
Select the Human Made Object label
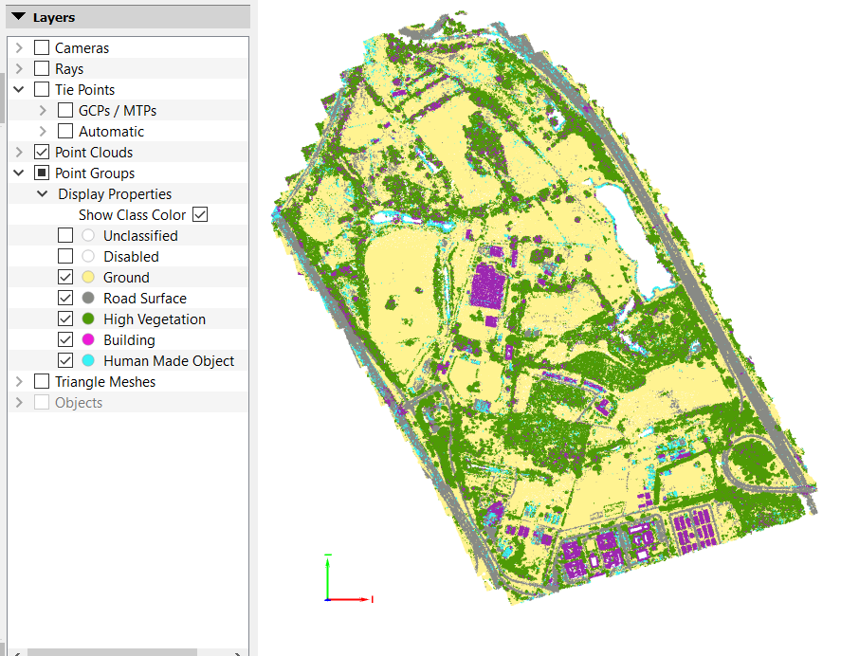(169, 361)
